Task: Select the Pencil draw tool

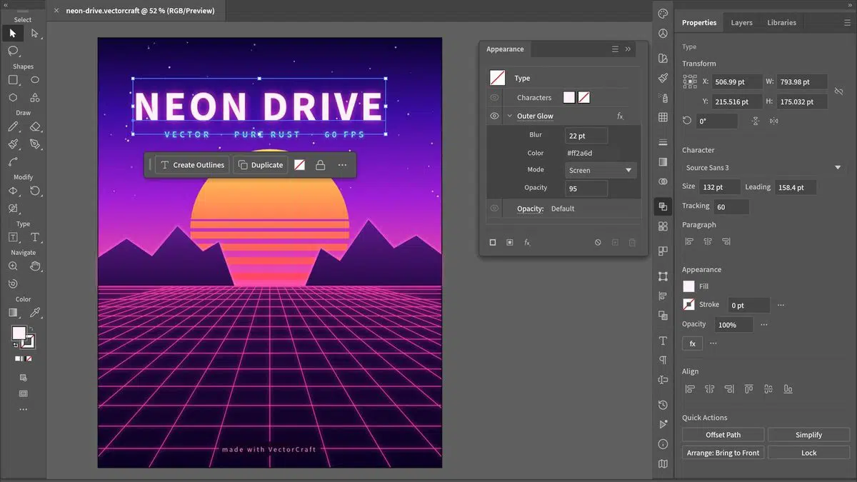Action: tap(13, 126)
